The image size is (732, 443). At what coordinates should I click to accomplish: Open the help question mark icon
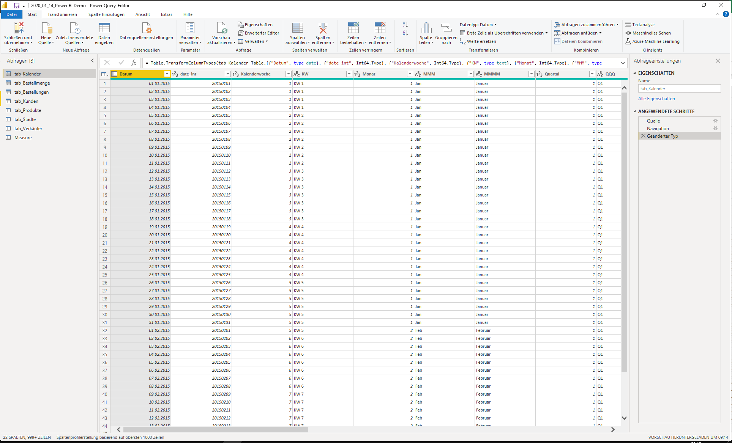(726, 14)
